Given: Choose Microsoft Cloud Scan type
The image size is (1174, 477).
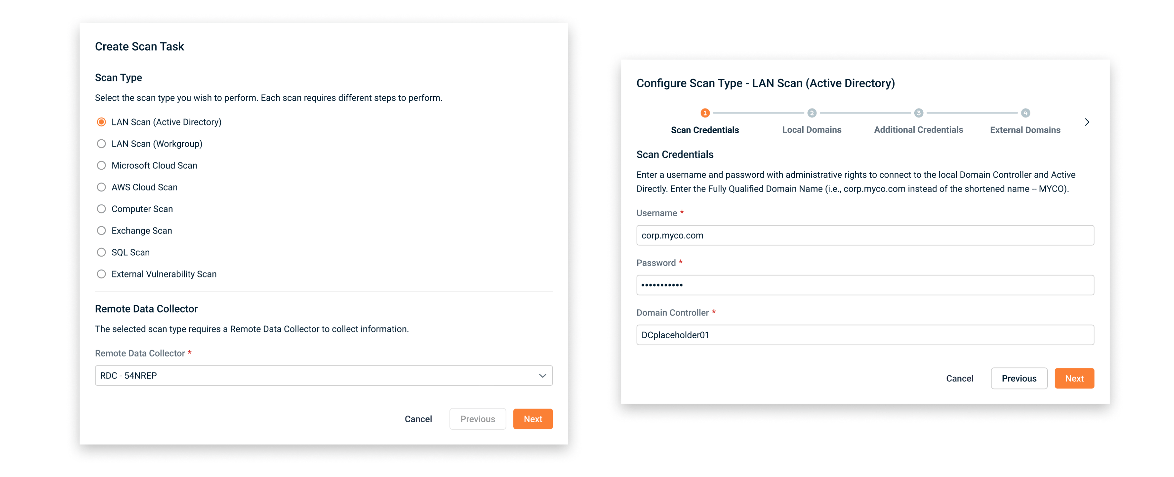Looking at the screenshot, I should tap(101, 165).
